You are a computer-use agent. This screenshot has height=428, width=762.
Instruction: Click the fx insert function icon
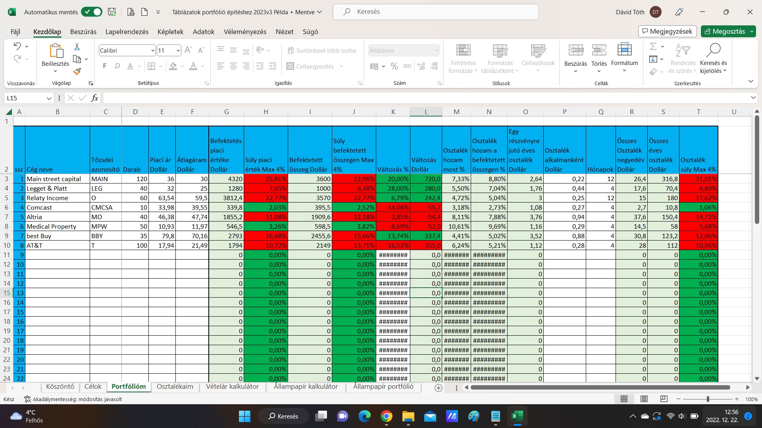(94, 98)
